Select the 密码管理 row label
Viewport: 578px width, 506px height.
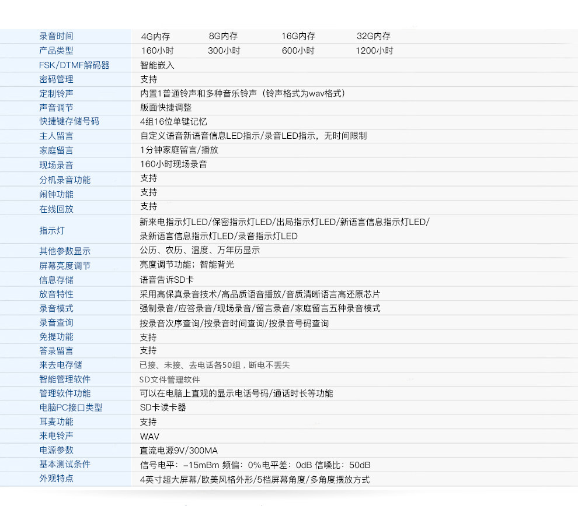tap(56, 79)
